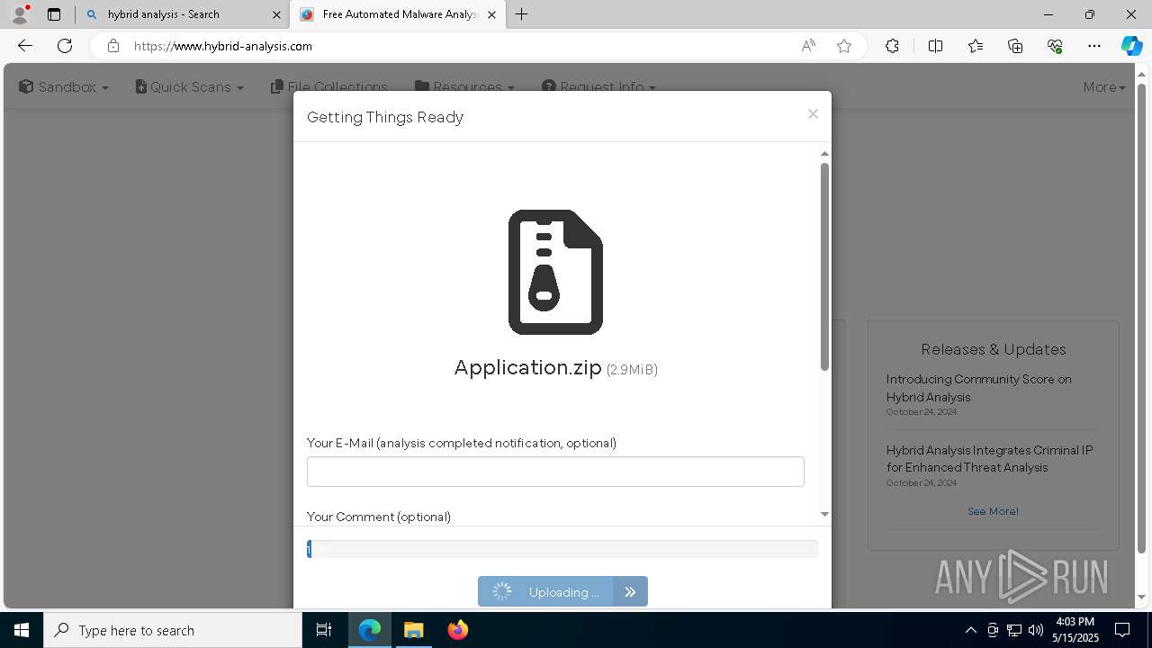The height and width of the screenshot is (648, 1152).
Task: Click the zip file icon
Action: click(555, 272)
